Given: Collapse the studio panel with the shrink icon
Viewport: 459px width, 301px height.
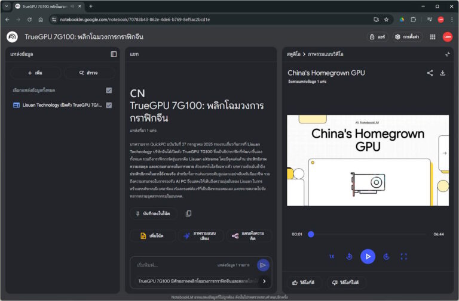Looking at the screenshot, I should pyautogui.click(x=447, y=54).
